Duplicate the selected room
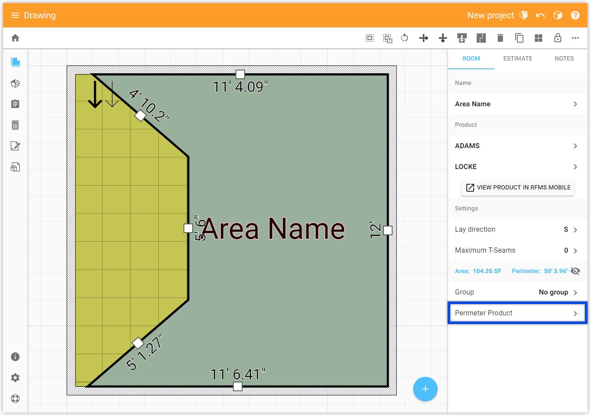This screenshot has width=591, height=416. 519,38
